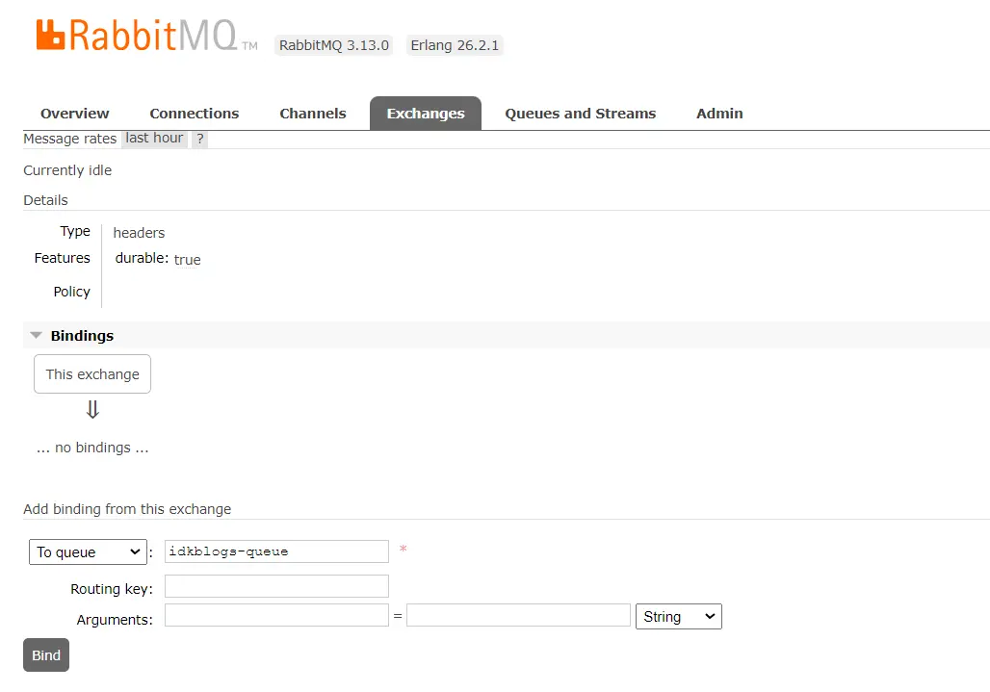Click the message rates help question mark

point(200,139)
